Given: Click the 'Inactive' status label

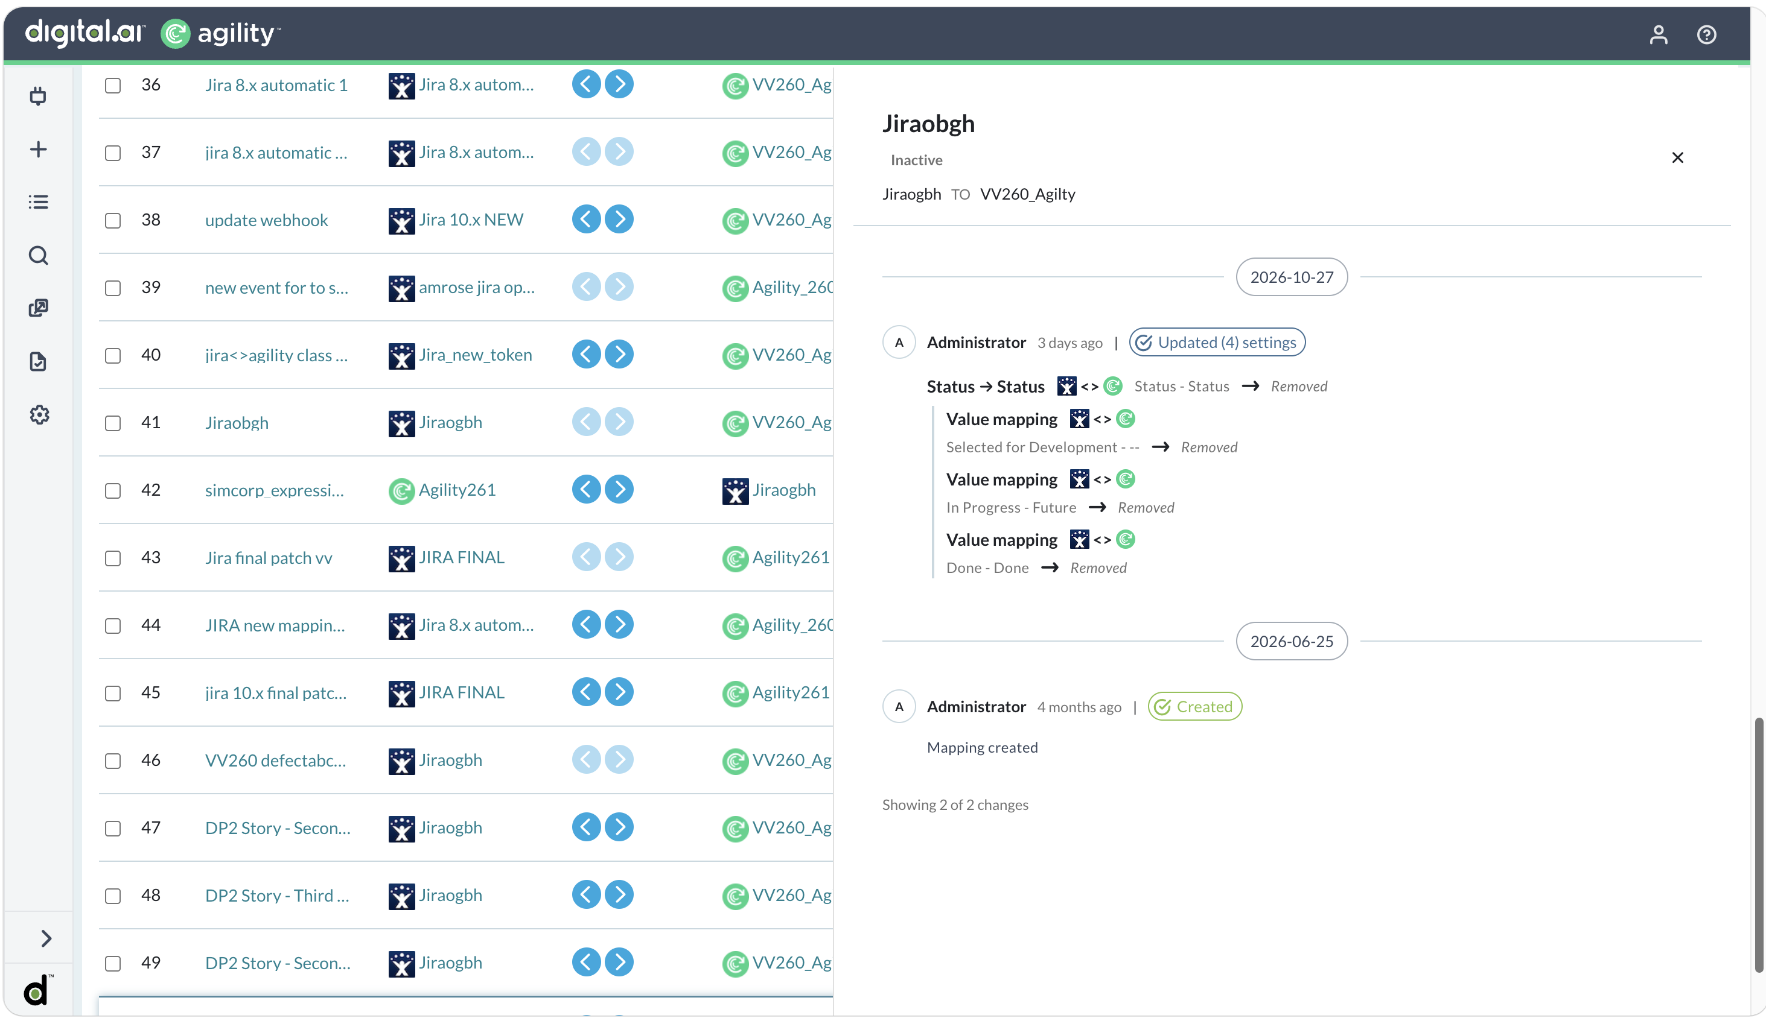Looking at the screenshot, I should pyautogui.click(x=916, y=160).
